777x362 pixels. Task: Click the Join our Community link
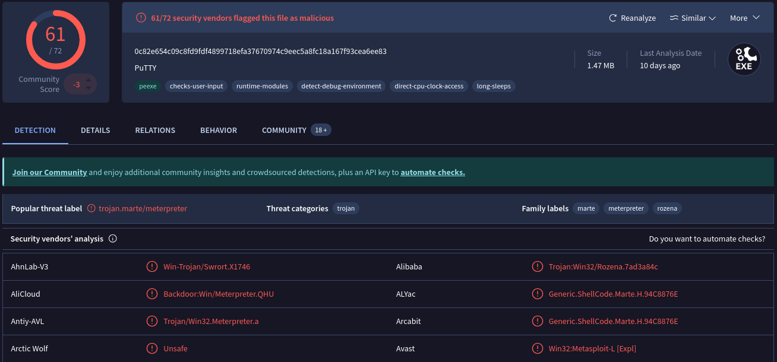tap(49, 172)
